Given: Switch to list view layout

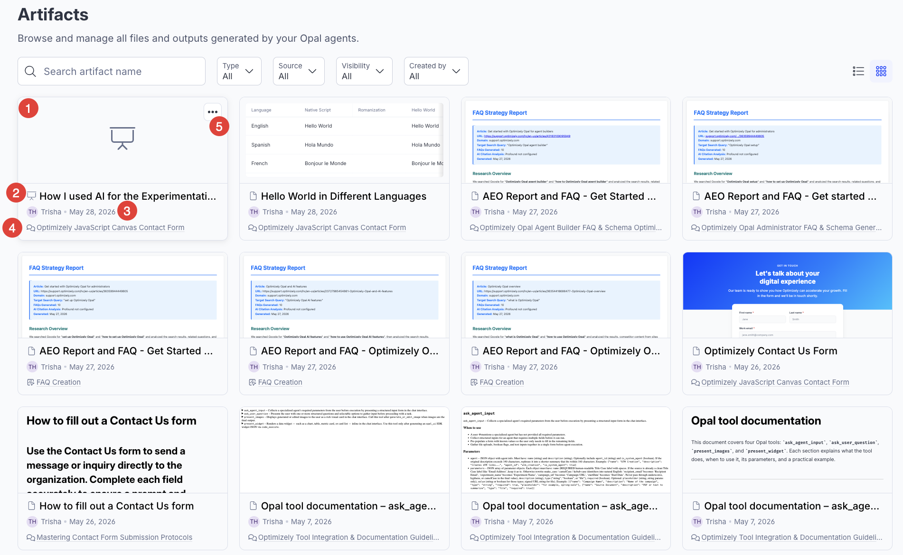Looking at the screenshot, I should click(858, 71).
